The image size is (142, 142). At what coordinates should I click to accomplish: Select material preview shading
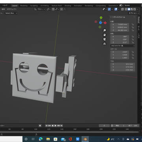click(132, 9)
